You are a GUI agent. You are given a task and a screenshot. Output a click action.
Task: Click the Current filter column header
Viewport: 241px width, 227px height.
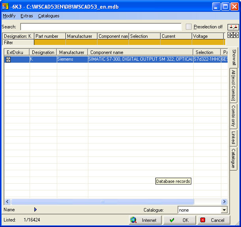pyautogui.click(x=176, y=36)
